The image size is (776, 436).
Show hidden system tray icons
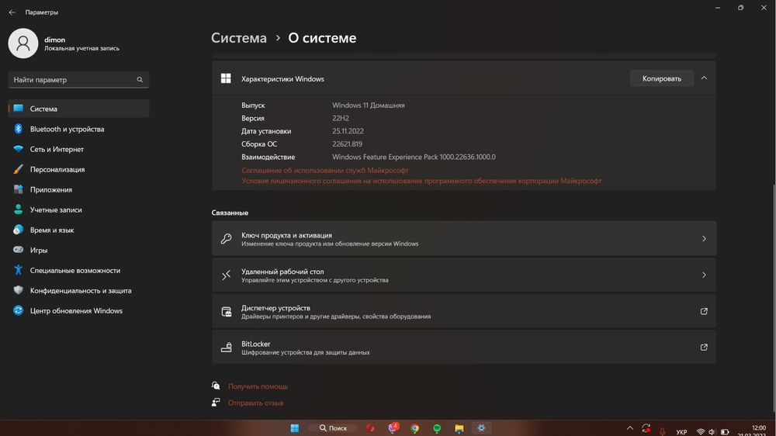pyautogui.click(x=629, y=428)
